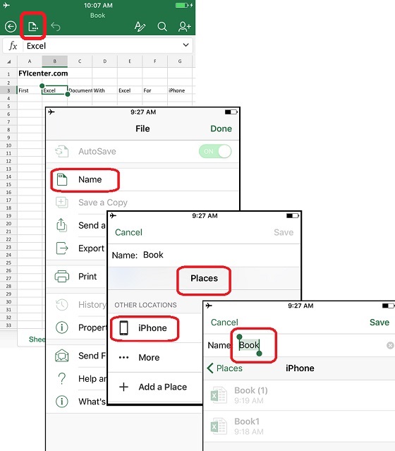Tap Cancel in the Places dialog
This screenshot has width=395, height=451.
pyautogui.click(x=128, y=232)
